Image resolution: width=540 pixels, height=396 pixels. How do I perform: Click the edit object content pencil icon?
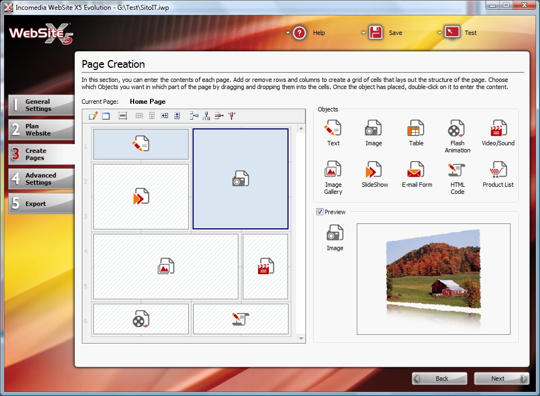click(93, 116)
